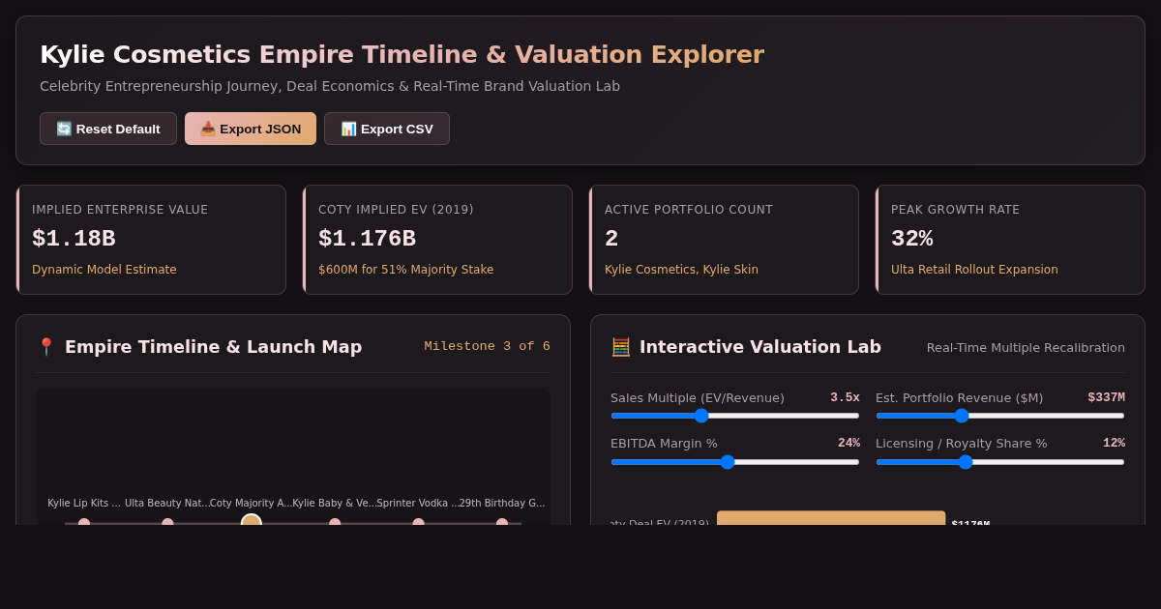Adjust the Licensing / Royalty Share slider
The image size is (1161, 609).
pos(1000,462)
